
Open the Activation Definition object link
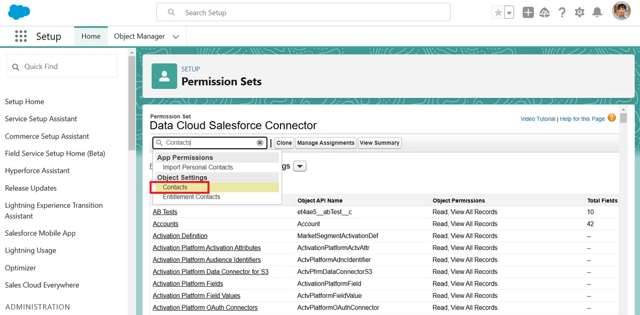coord(180,236)
